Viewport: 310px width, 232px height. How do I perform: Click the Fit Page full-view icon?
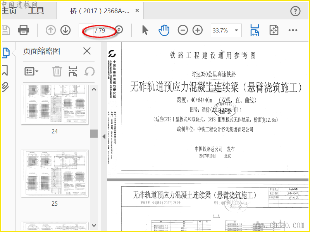(x=274, y=30)
